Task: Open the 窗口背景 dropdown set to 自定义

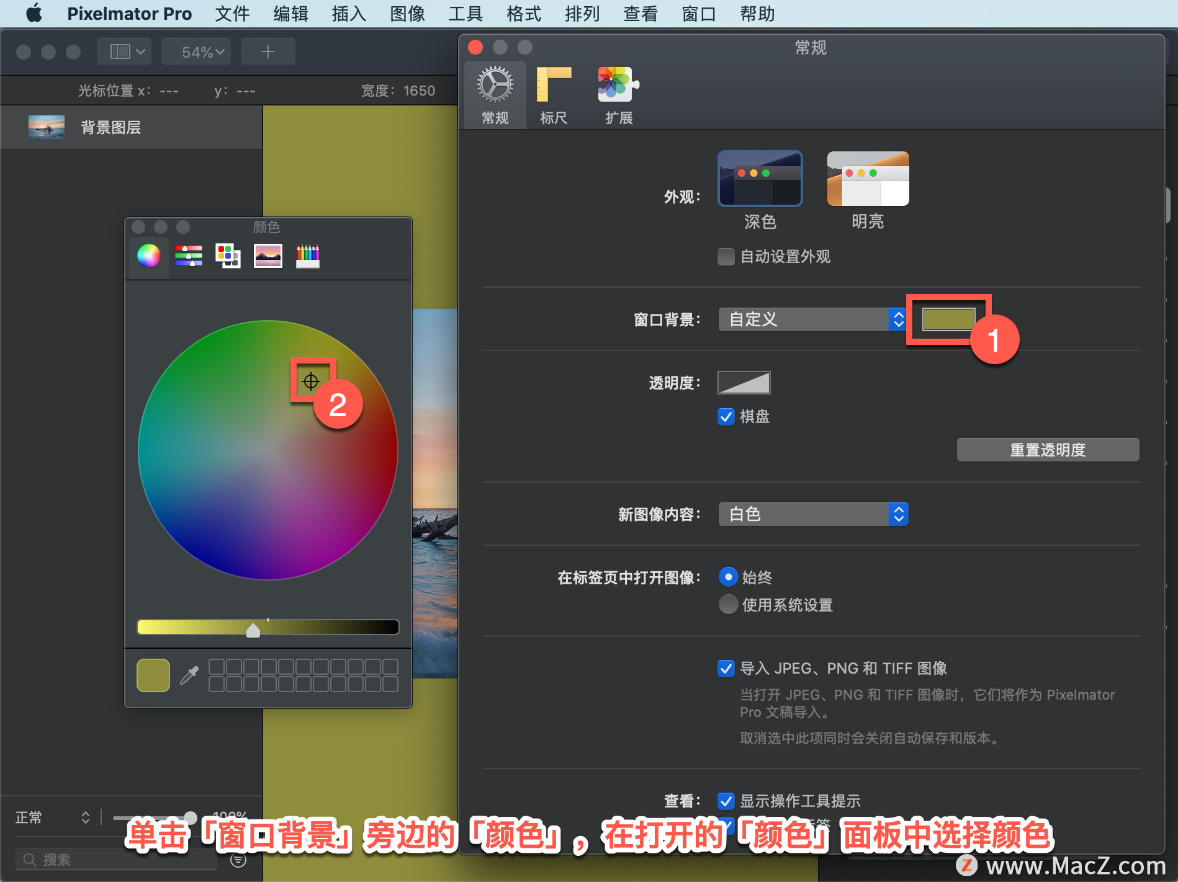Action: pos(813,319)
